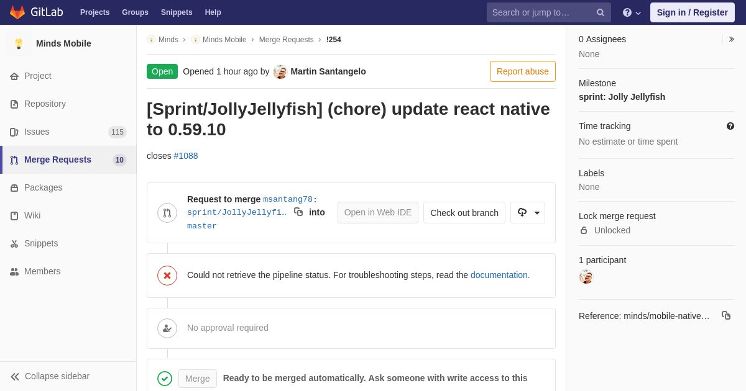The width and height of the screenshot is (746, 391).
Task: Open the Help question mark menu
Action: click(632, 12)
